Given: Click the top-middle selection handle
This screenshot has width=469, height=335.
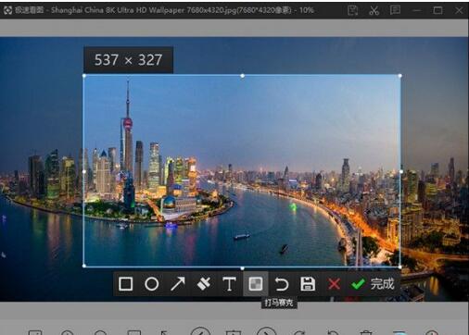Looking at the screenshot, I should point(243,76).
